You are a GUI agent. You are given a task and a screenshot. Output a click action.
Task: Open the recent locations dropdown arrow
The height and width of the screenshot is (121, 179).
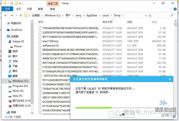pyautogui.click(x=17, y=15)
